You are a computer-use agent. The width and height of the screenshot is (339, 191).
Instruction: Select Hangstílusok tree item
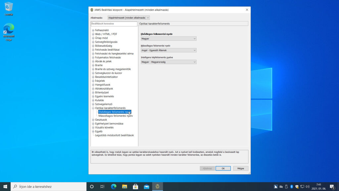(x=103, y=85)
